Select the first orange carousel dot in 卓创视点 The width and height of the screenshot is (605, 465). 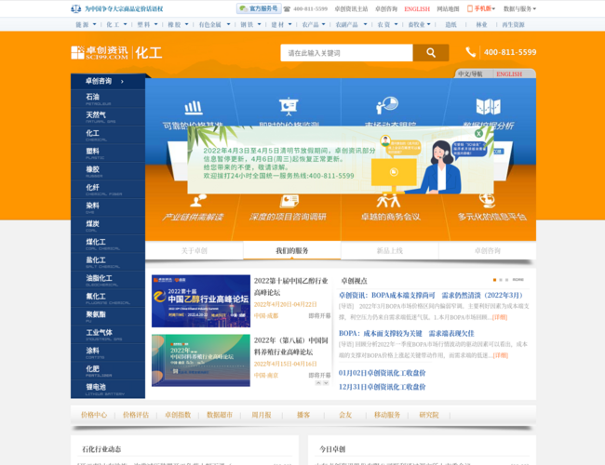click(x=494, y=280)
